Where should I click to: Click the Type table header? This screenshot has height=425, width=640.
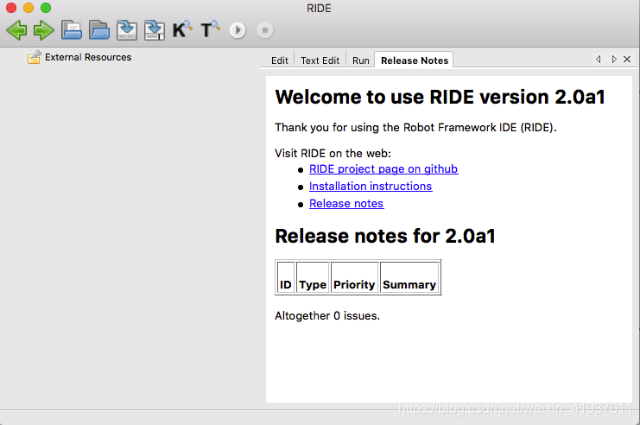[313, 277]
